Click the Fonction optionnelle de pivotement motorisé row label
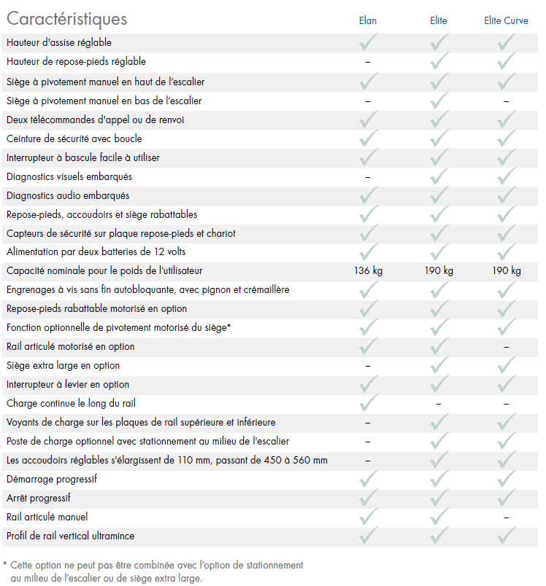546x586 pixels. (x=119, y=328)
